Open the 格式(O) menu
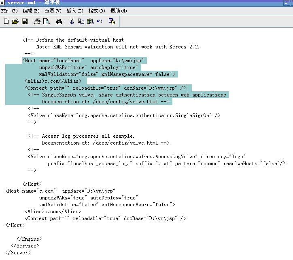The height and width of the screenshot is (260, 293). pyautogui.click(x=97, y=11)
